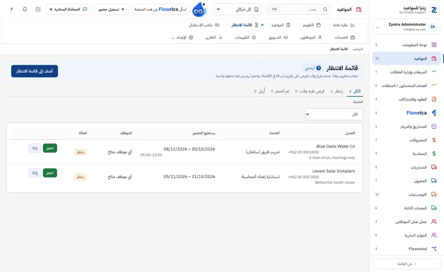Click المعدات الثابتة truck icon
Viewport: 444px width, 272px height.
point(434,208)
